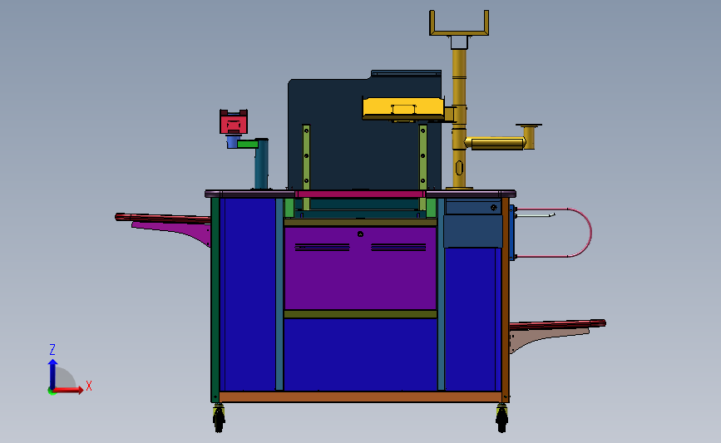Select the brown right side frame post
Image resolution: width=721 pixels, height=443 pixels.
[x=506, y=299]
